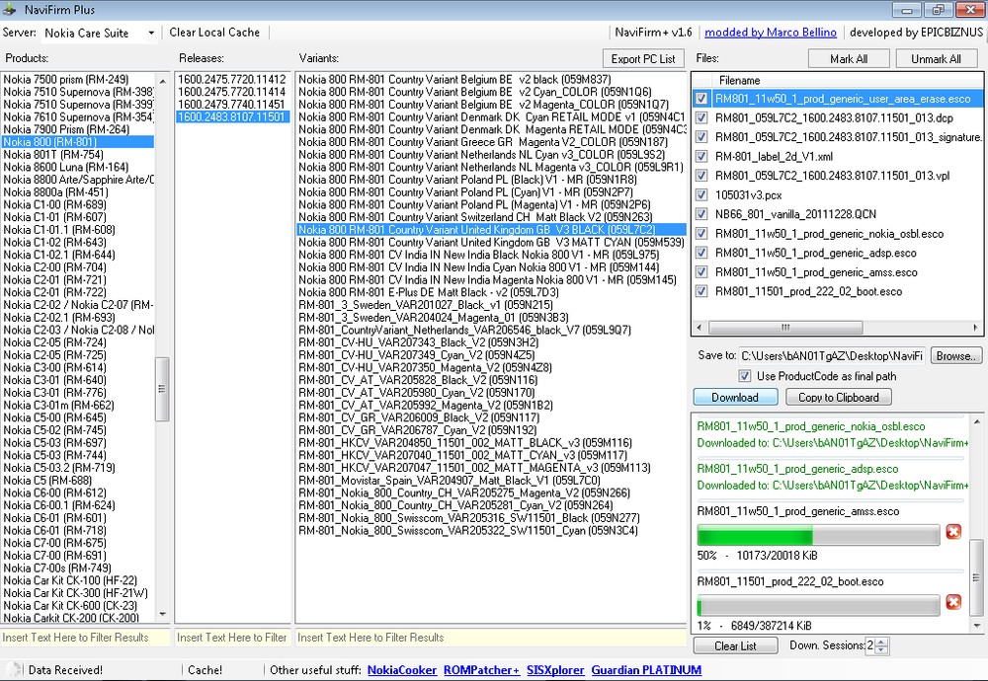This screenshot has width=988, height=681.
Task: Cancel the RM801_11501_prod_222_02_boot.esco download
Action: 953,603
